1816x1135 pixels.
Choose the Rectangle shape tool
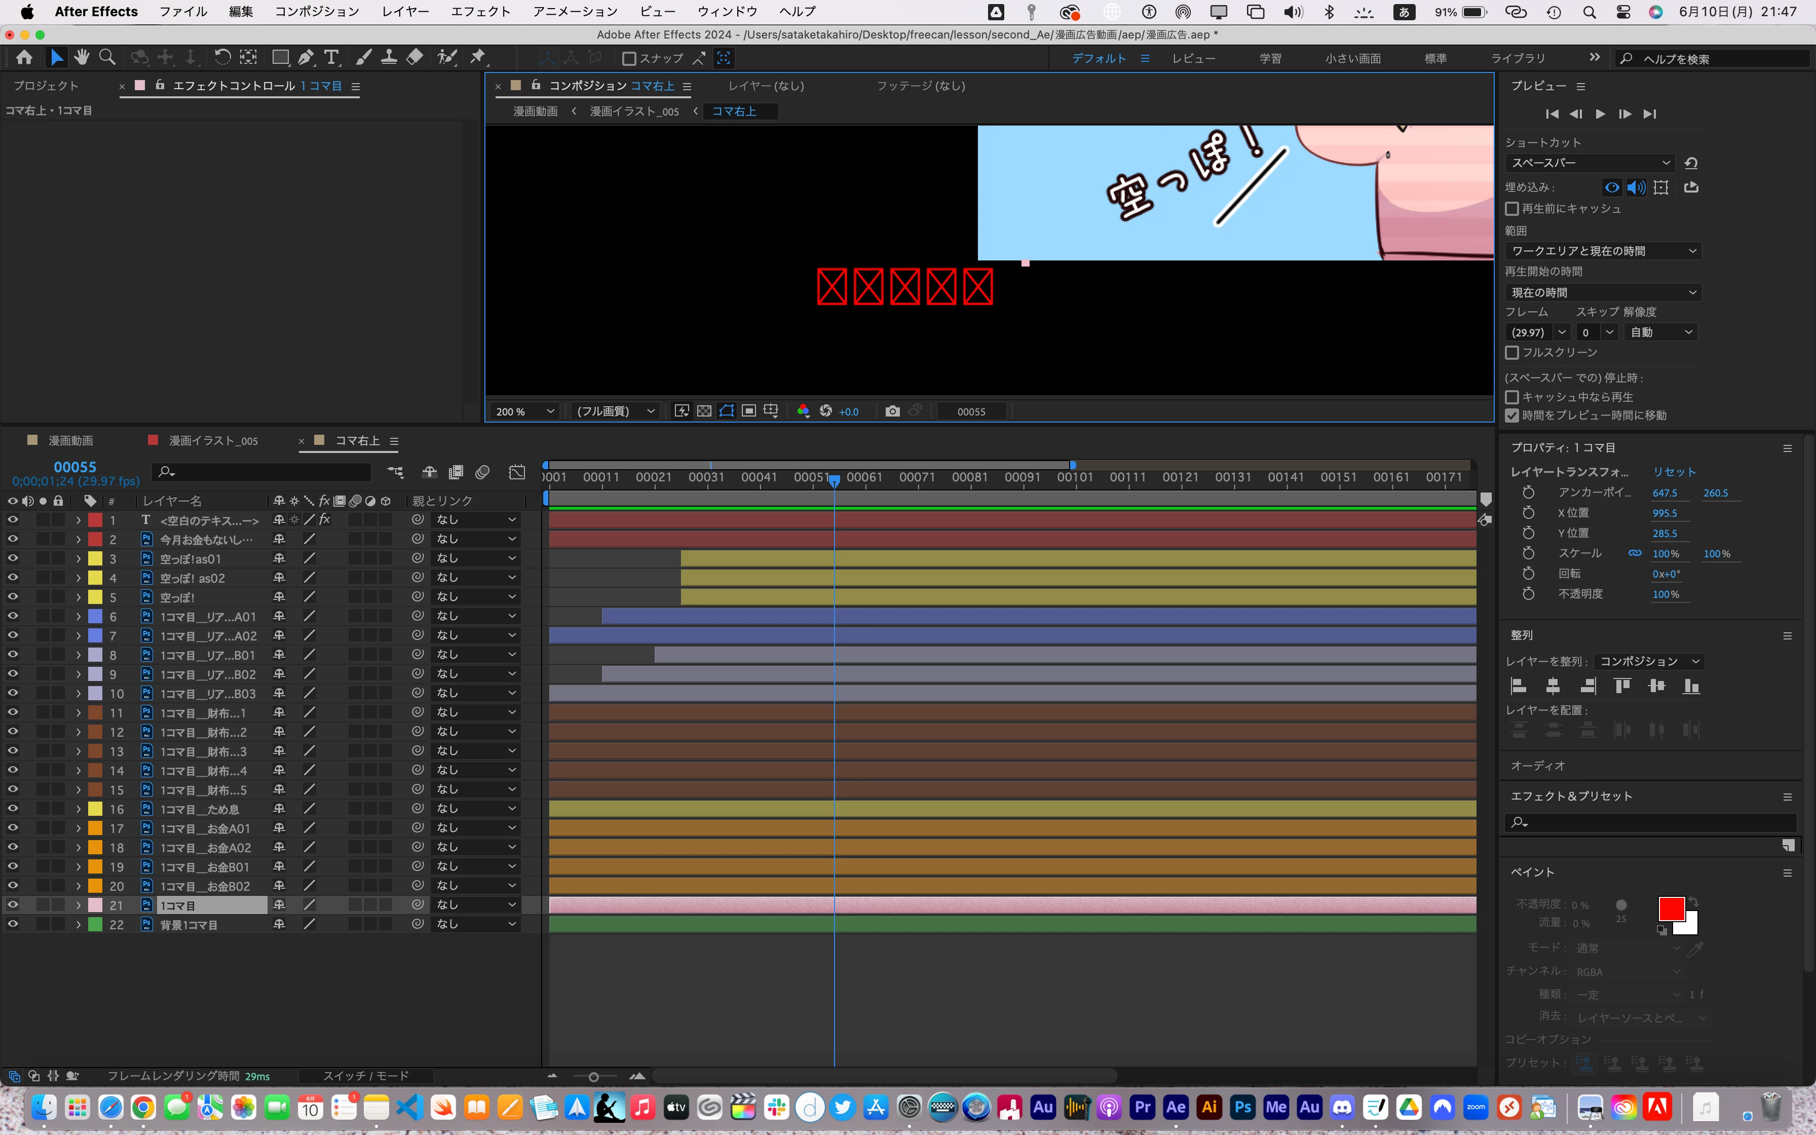point(280,57)
